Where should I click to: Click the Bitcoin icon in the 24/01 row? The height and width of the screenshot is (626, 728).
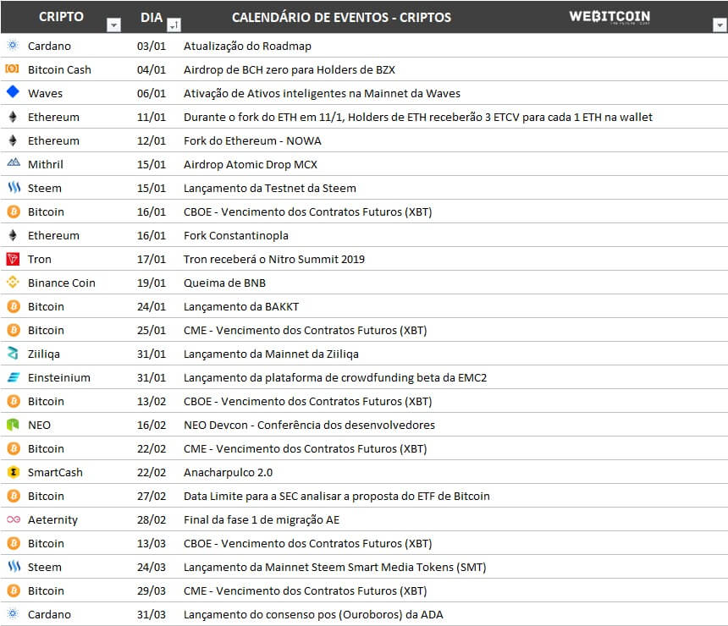tap(14, 306)
